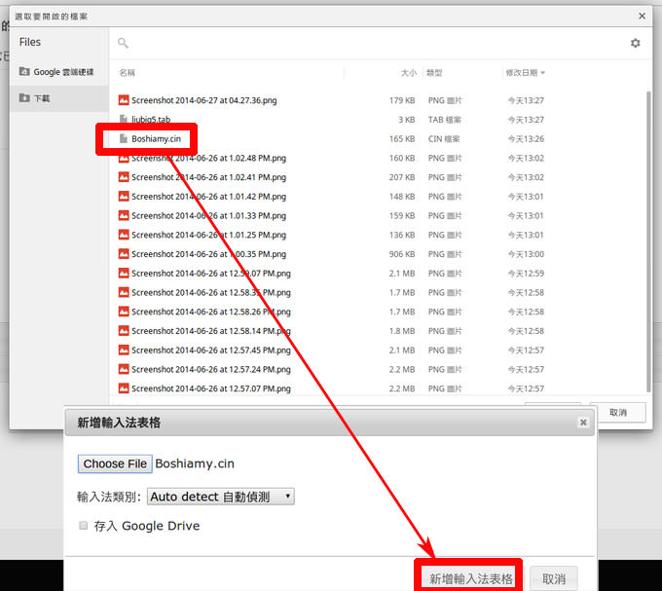The image size is (662, 591).
Task: Select Google 雲端硬碟 in sidebar
Action: 60,72
